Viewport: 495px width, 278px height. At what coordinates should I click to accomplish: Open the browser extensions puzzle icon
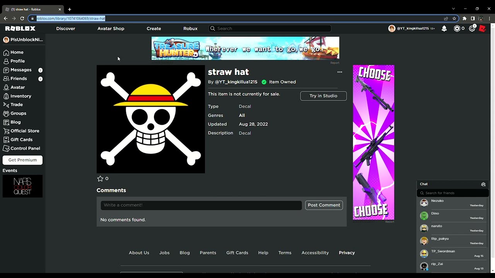click(x=464, y=18)
